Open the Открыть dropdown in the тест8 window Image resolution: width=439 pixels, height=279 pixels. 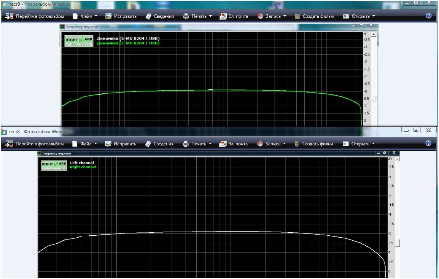pos(359,144)
